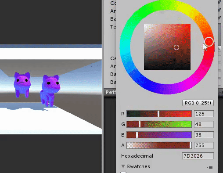Click the hue ring handle on the color wheel
Image resolution: width=223 pixels, height=173 pixels.
[209, 42]
